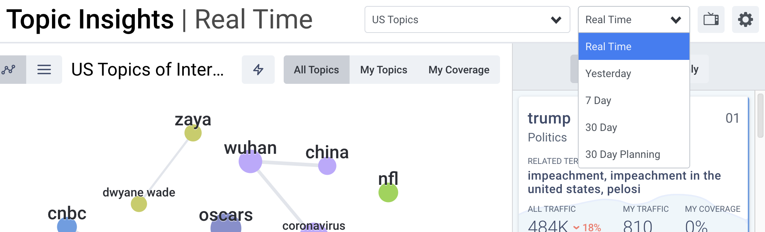Activate the lightning bolt trending filter
Image resolution: width=765 pixels, height=232 pixels.
pyautogui.click(x=258, y=69)
